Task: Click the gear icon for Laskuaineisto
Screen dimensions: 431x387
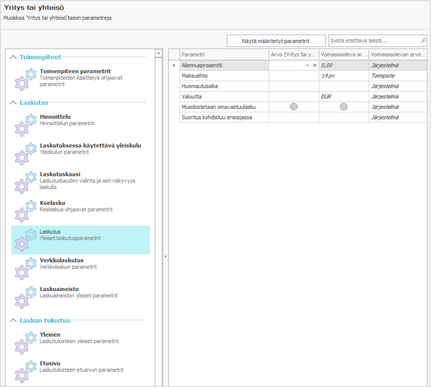Action: (x=25, y=297)
